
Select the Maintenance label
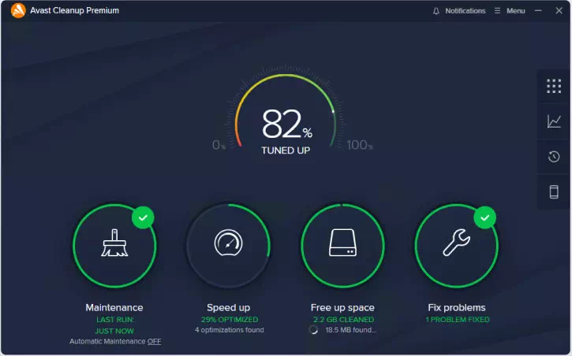114,308
